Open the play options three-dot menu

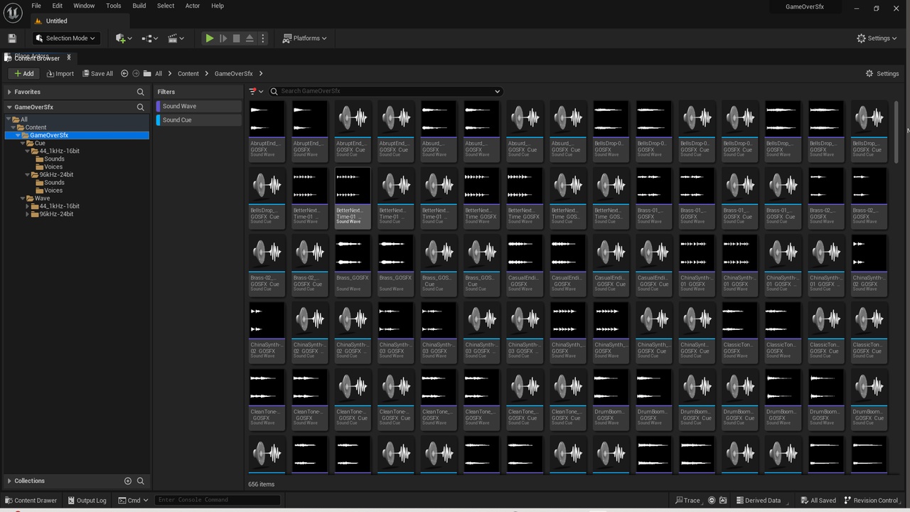click(263, 38)
